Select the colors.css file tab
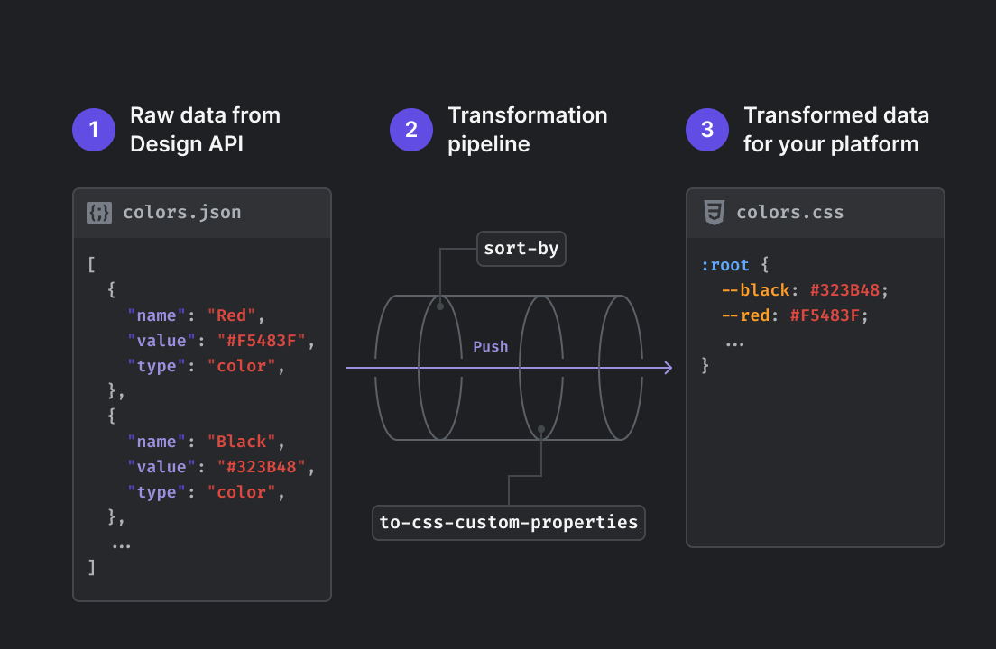 click(789, 213)
